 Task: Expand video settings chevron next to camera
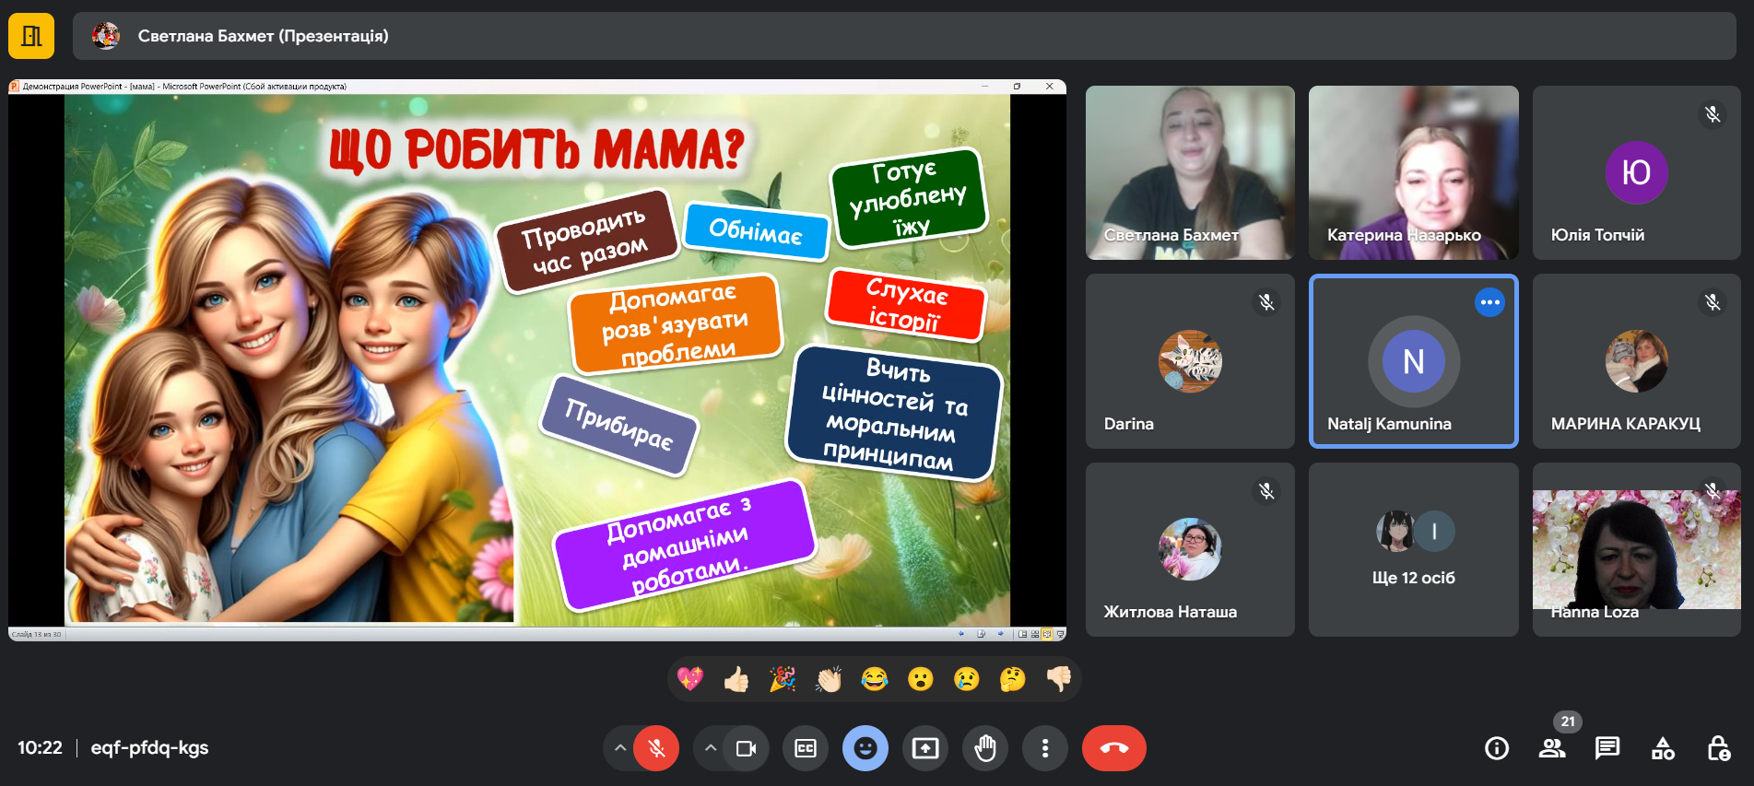(x=710, y=748)
